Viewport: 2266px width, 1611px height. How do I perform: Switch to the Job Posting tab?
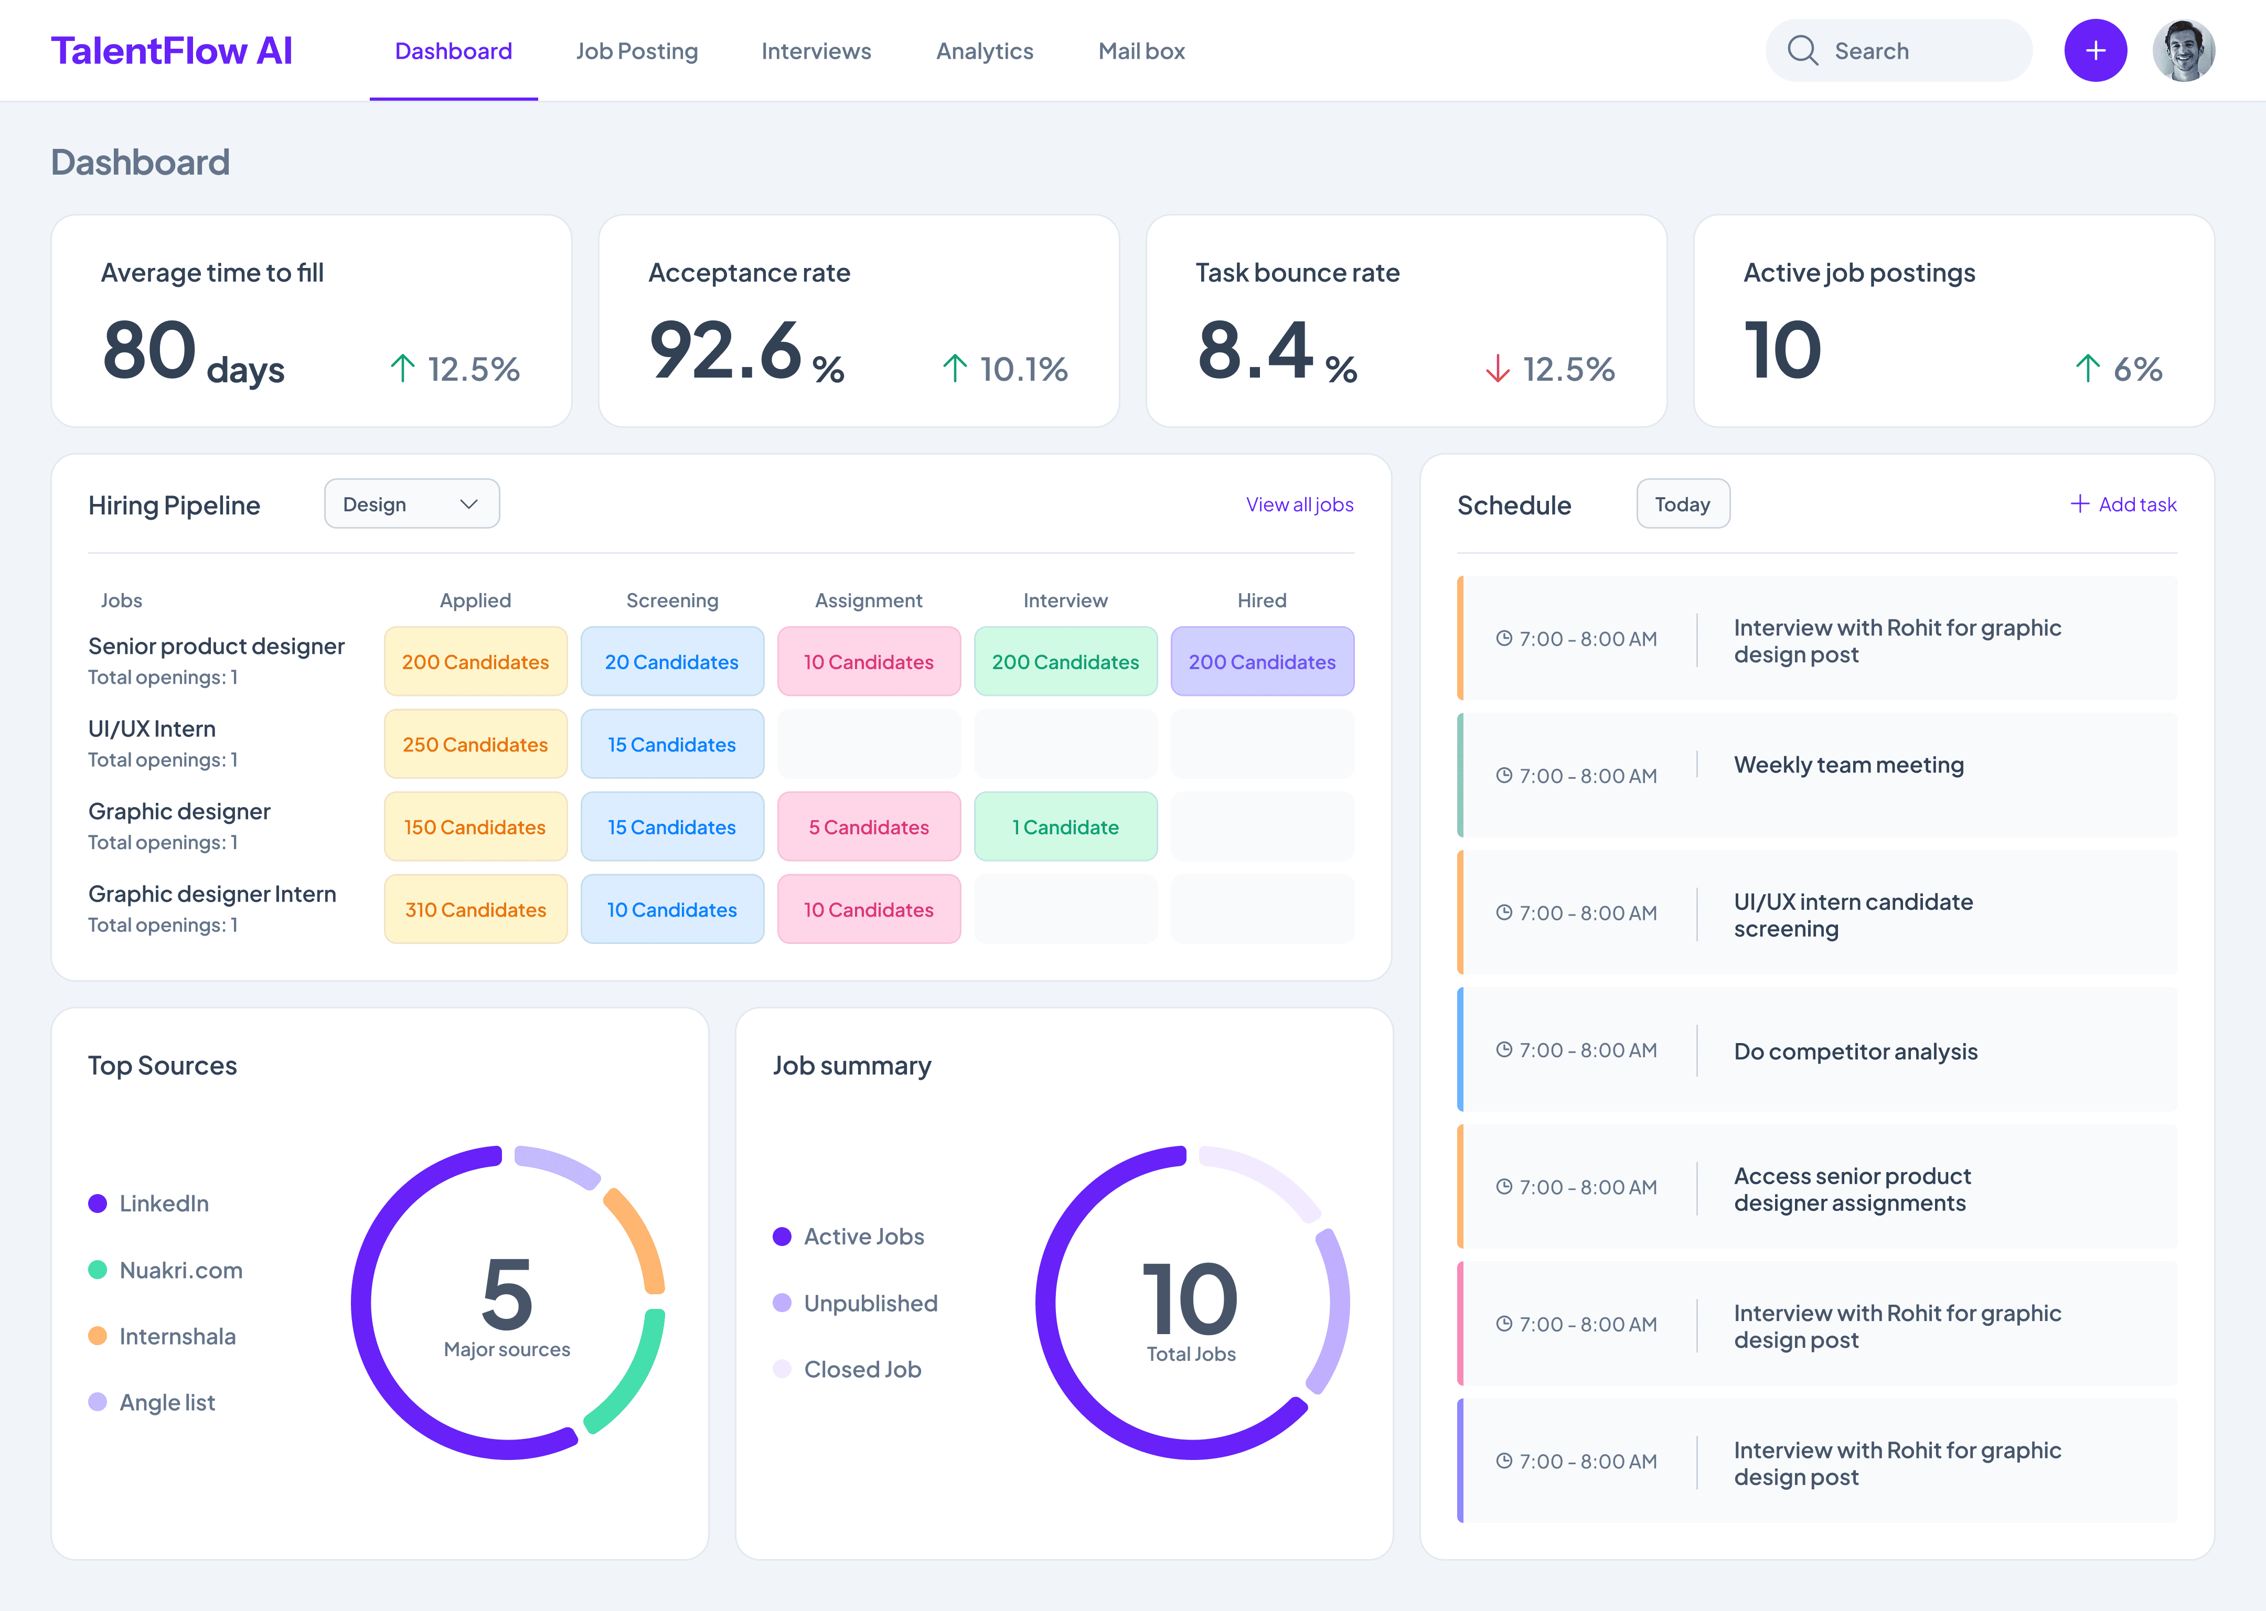pos(636,50)
